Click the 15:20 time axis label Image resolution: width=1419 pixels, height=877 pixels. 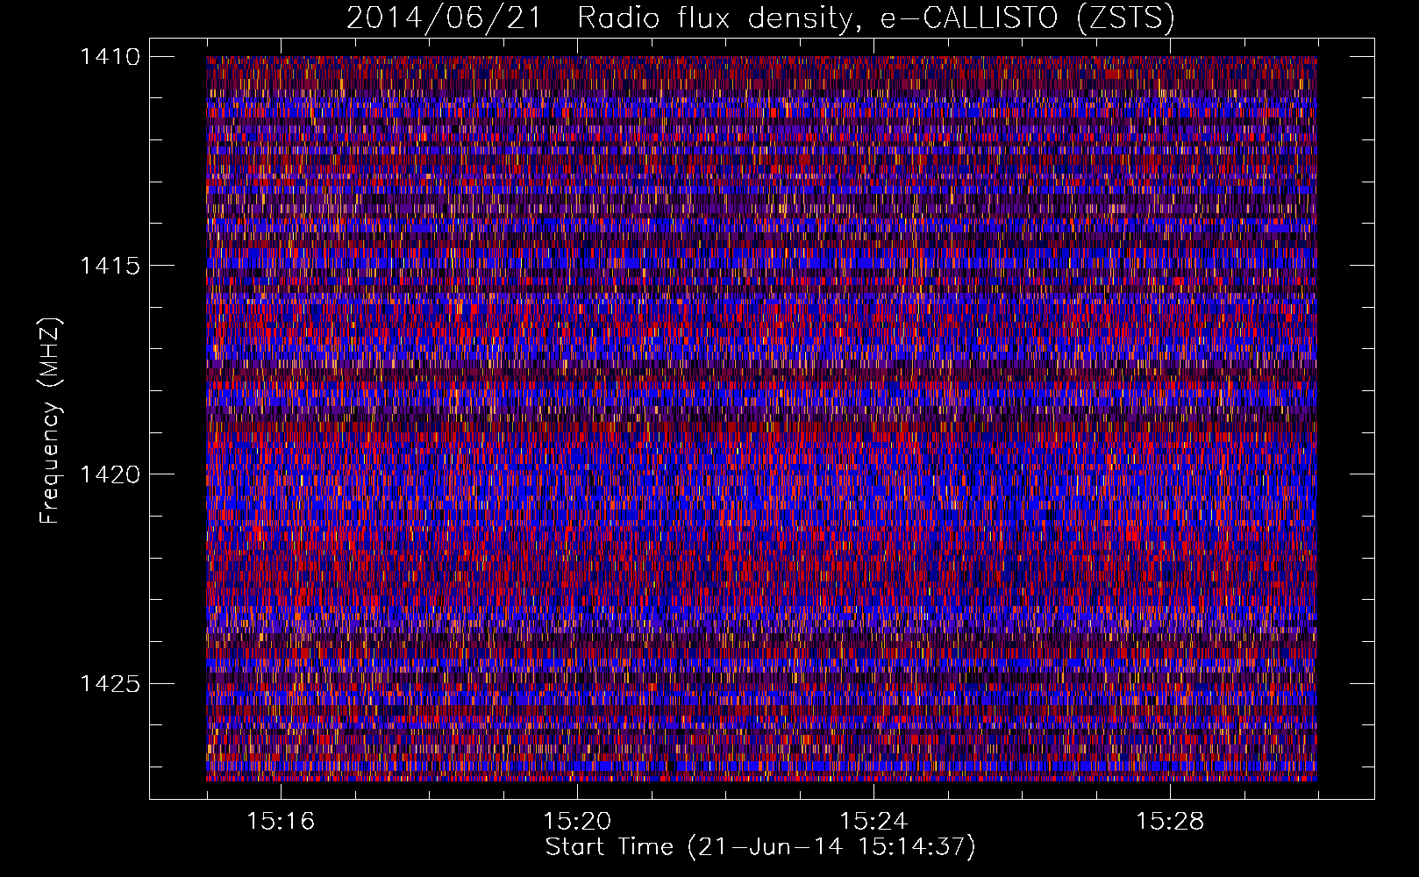[x=576, y=821]
